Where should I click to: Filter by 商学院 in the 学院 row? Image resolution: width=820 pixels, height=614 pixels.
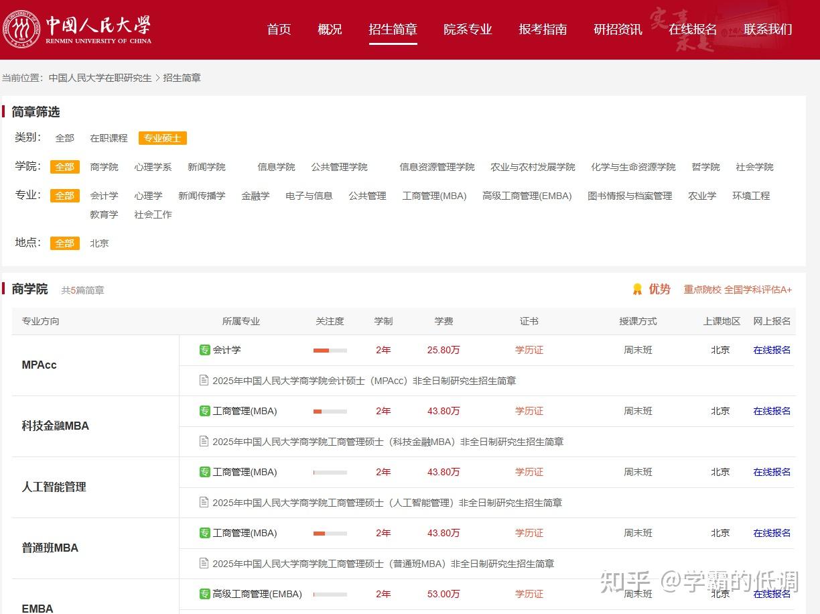[x=104, y=167]
